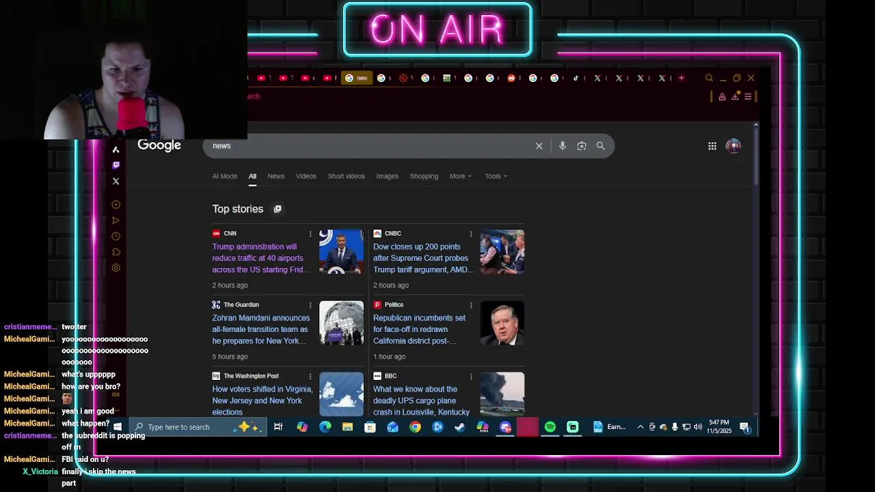Open Twitch panel in Opera GX sidebar
Image resolution: width=875 pixels, height=492 pixels.
click(116, 165)
